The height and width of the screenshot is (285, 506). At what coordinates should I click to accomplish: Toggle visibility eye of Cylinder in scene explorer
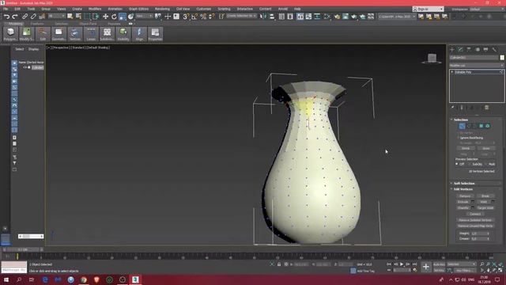(x=25, y=67)
